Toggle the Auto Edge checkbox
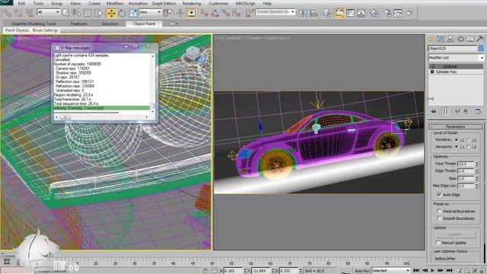 pyautogui.click(x=439, y=195)
